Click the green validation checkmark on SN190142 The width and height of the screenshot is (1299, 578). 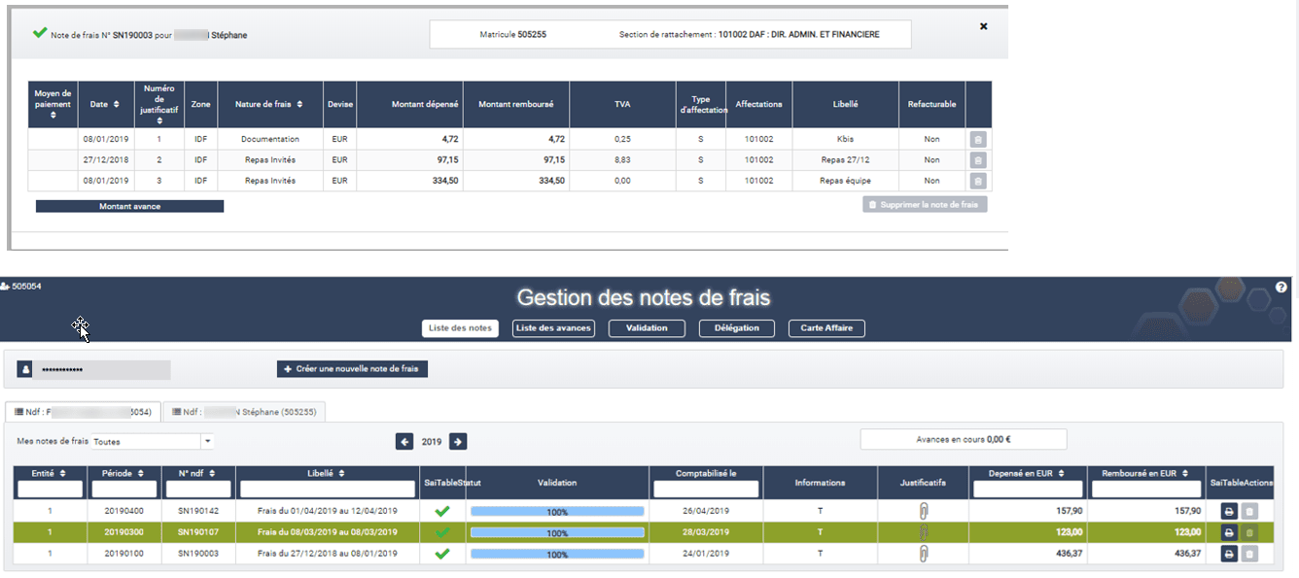coord(442,510)
